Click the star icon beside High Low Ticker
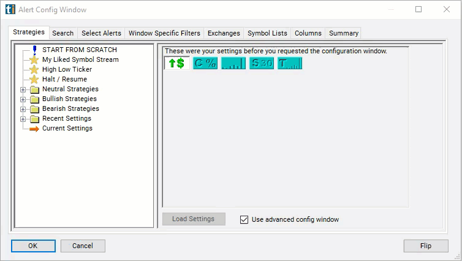Image resolution: width=462 pixels, height=261 pixels. click(34, 69)
